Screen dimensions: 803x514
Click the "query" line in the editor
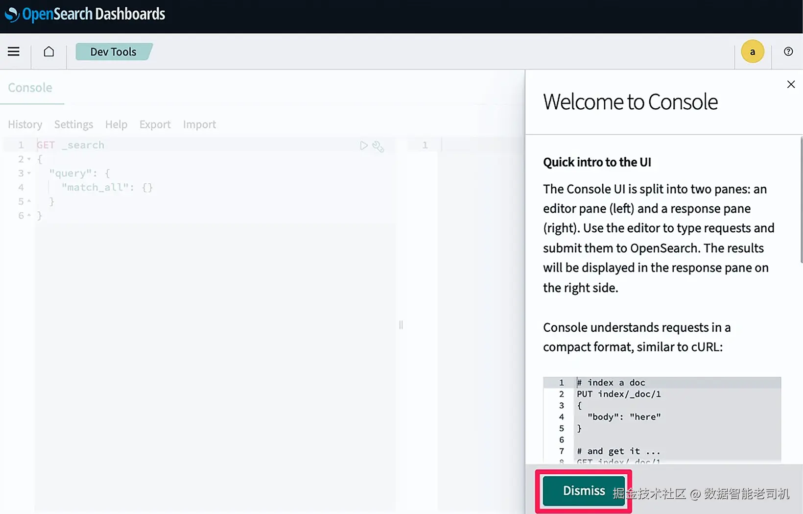(79, 173)
